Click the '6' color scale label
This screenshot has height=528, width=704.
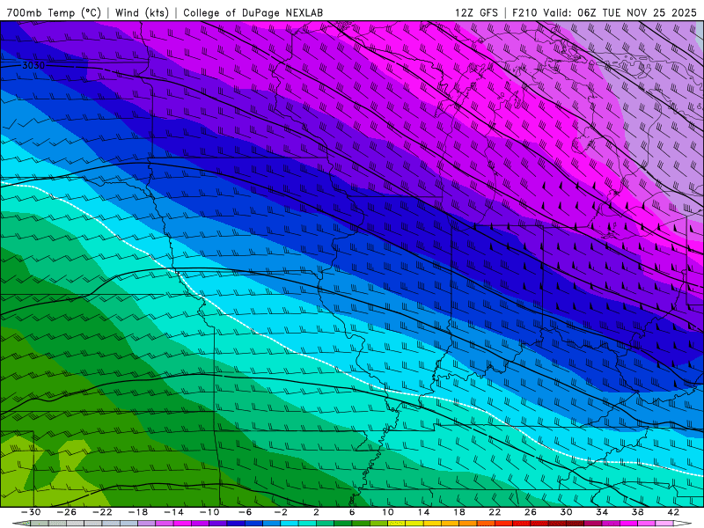click(352, 512)
